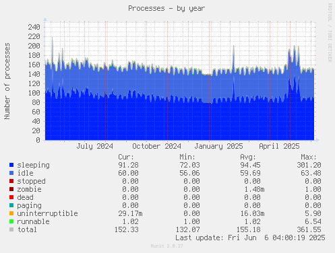This screenshot has width=335, height=253.
Task: Click the stopped legend color swatch
Action: (x=11, y=181)
